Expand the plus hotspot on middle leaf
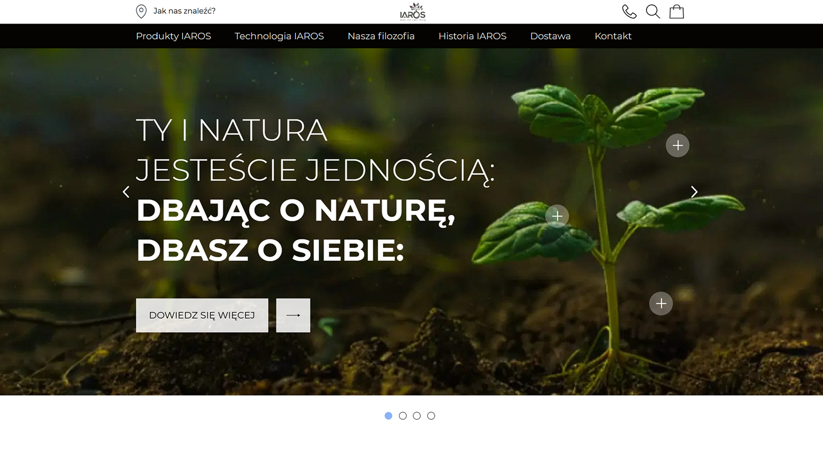Viewport: 823px width, 455px height. 557,216
